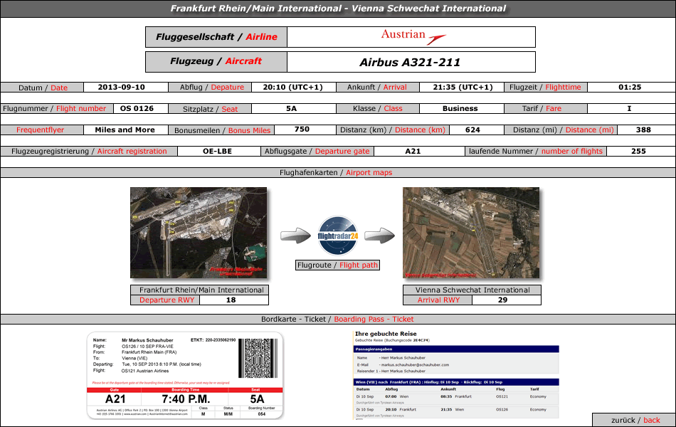Click the aircraft registration value OE-LBE

click(x=216, y=151)
